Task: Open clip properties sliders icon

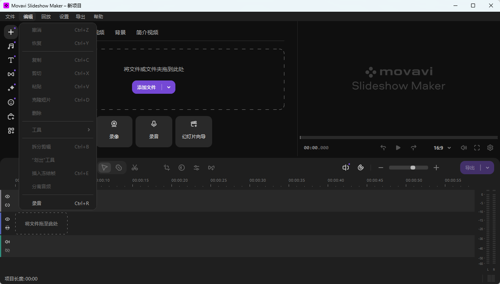Action: click(x=196, y=168)
